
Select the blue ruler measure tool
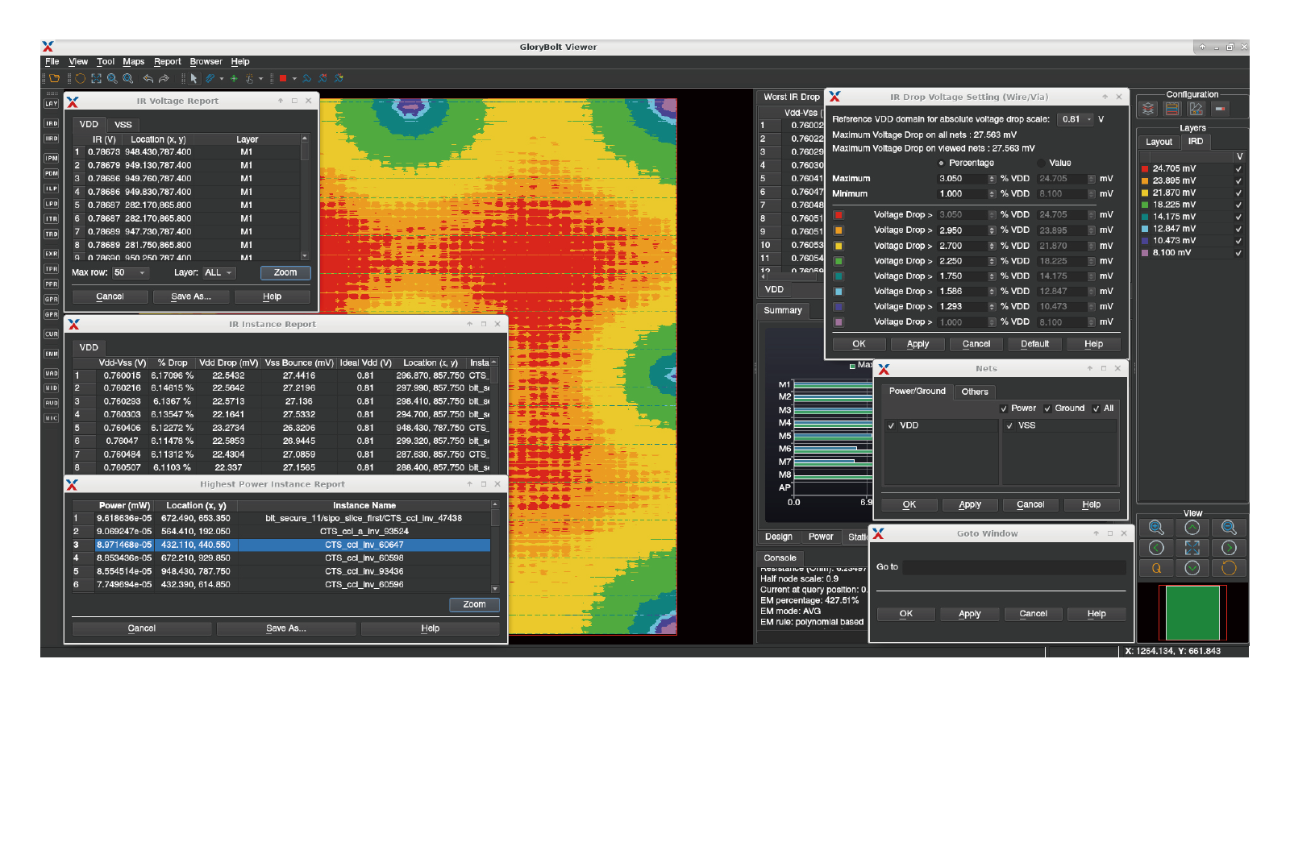tap(210, 78)
